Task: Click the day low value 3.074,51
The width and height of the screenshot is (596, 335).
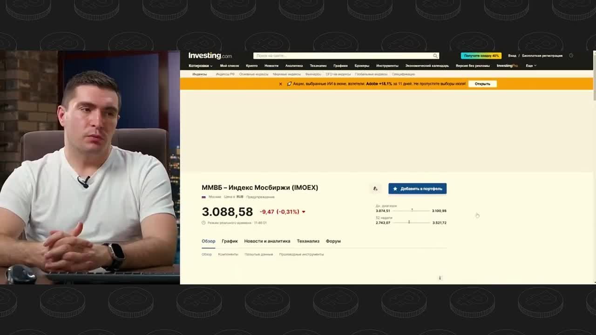Action: (x=383, y=211)
